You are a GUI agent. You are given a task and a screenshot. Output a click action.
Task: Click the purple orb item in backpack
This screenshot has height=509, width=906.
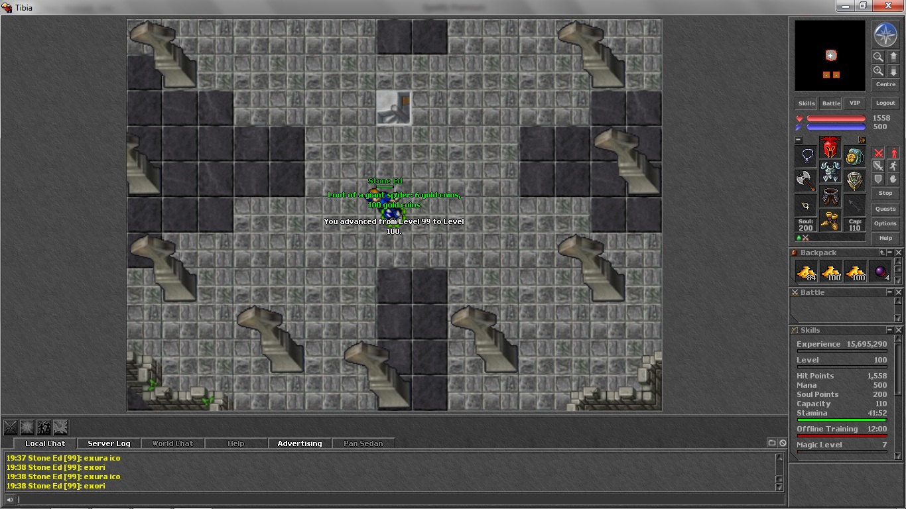tap(880, 271)
